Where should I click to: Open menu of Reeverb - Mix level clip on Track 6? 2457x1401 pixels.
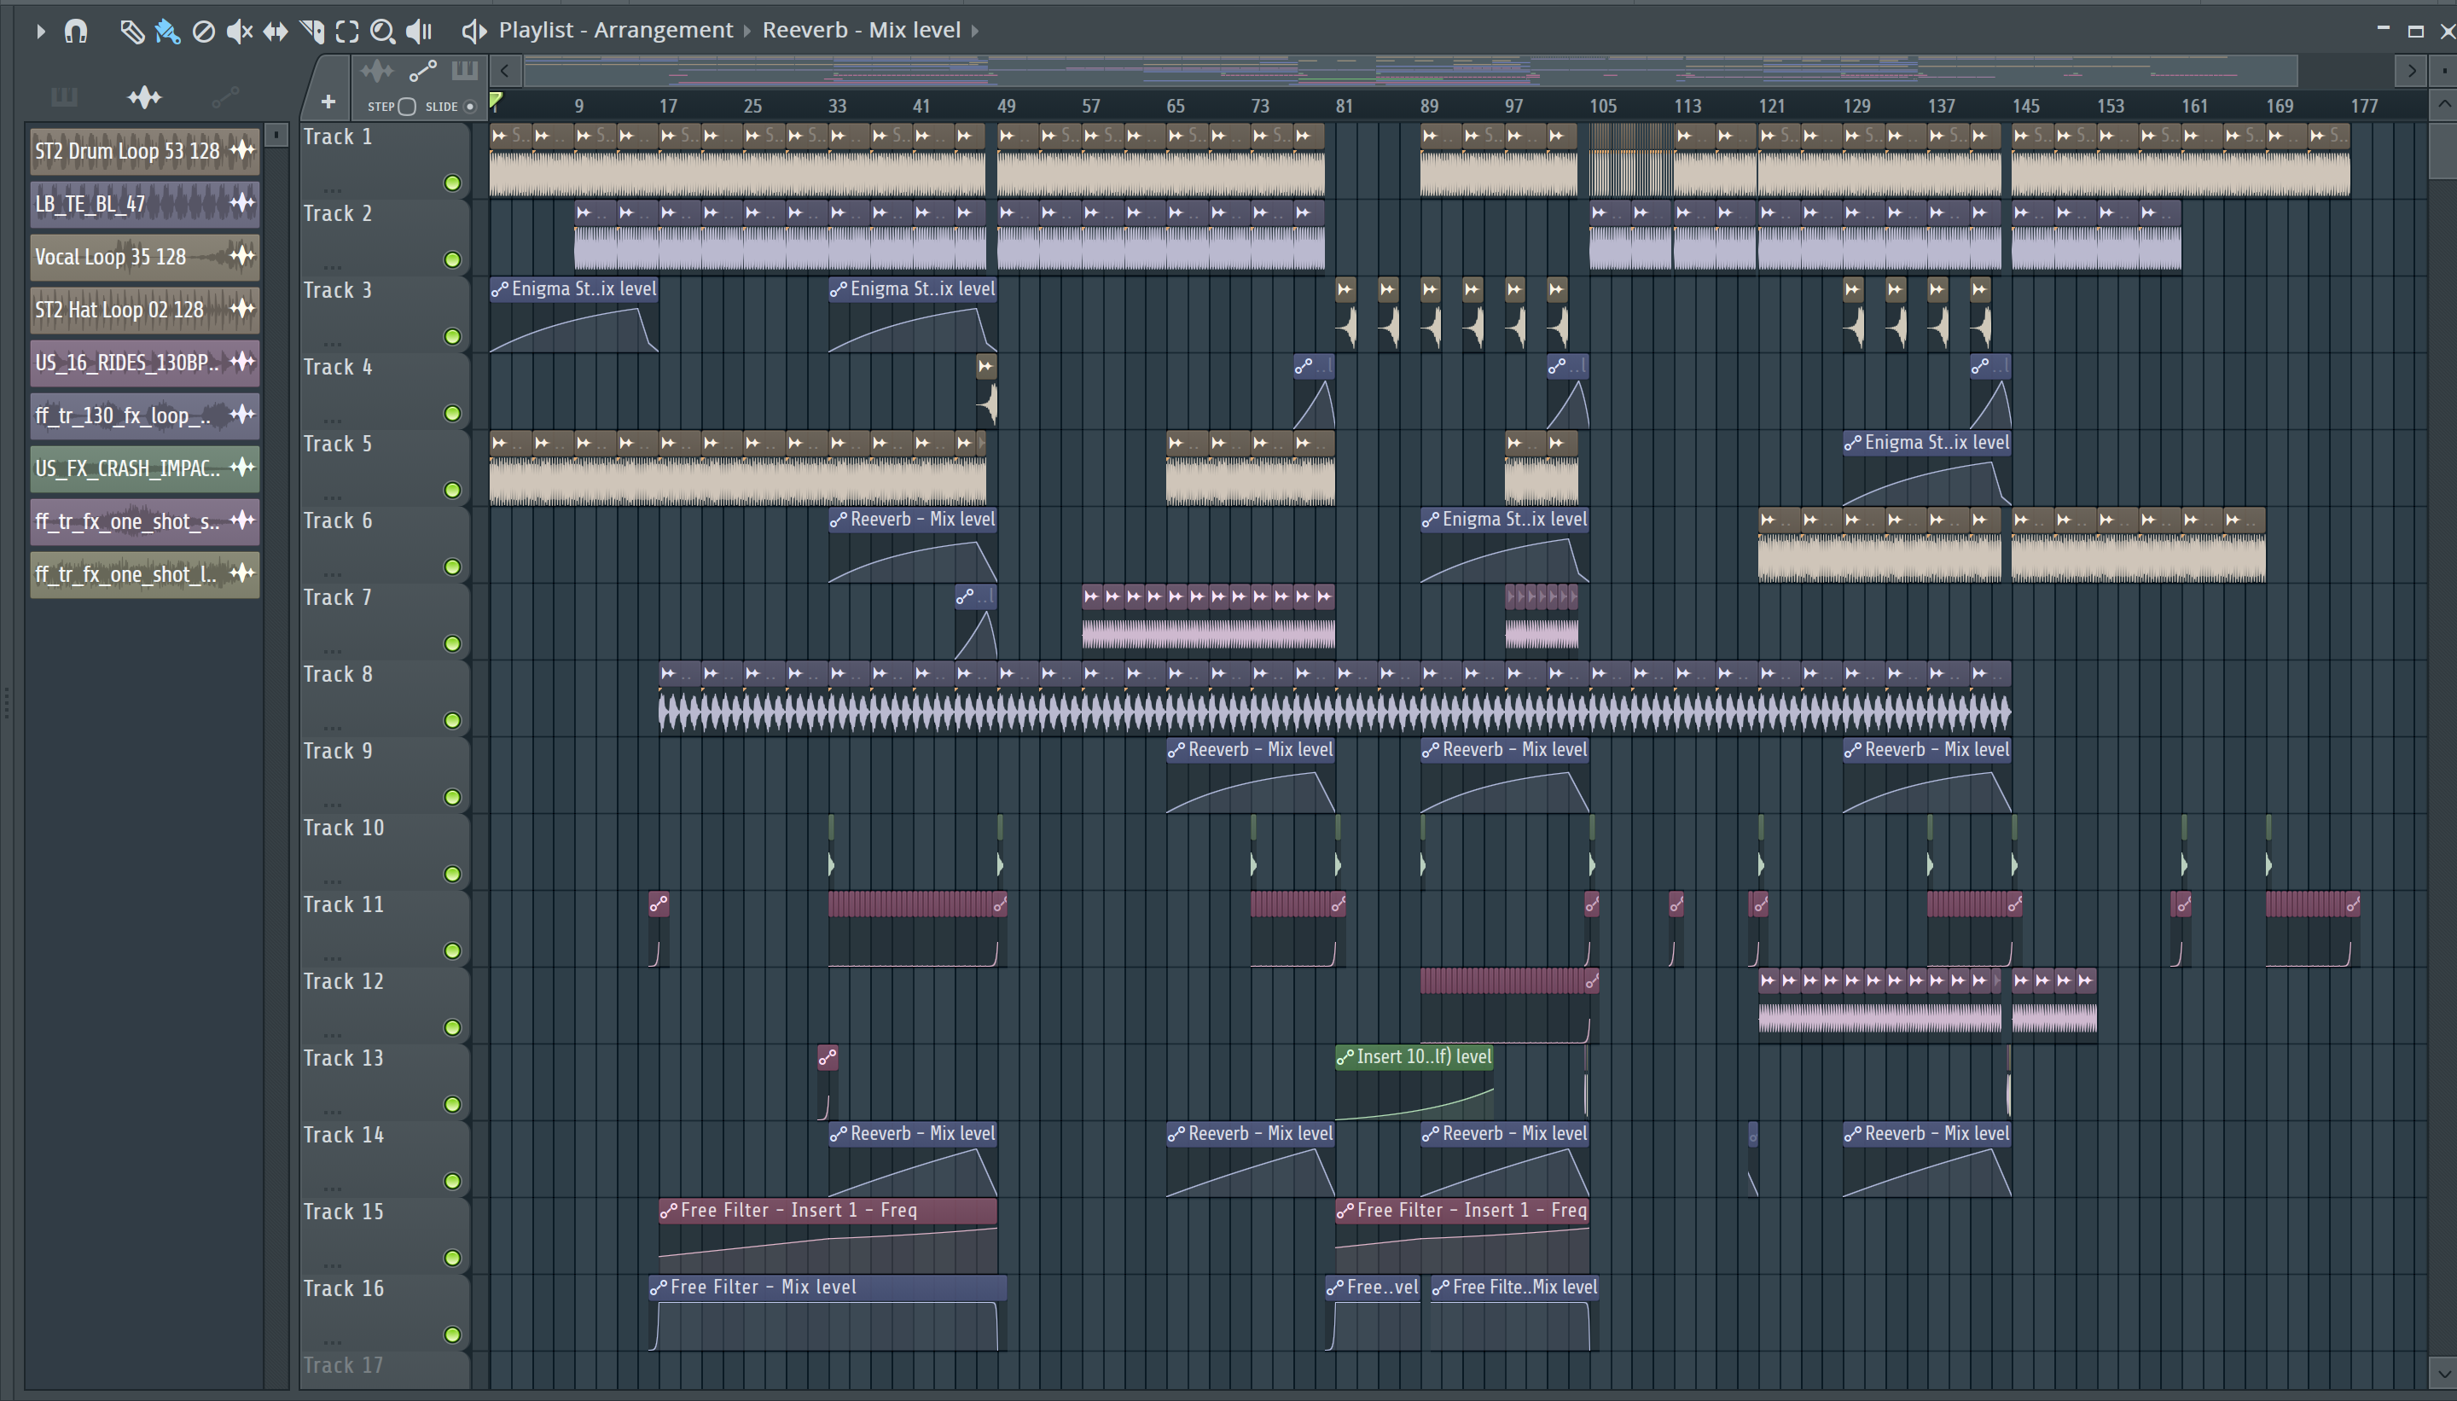[838, 520]
